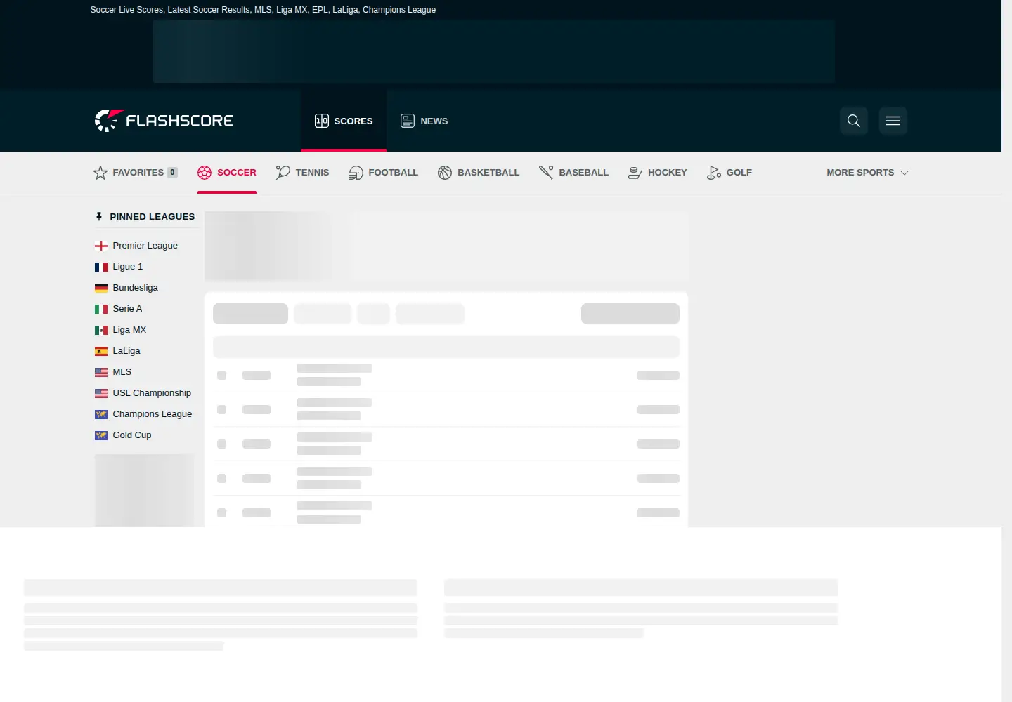Open the Gold Cup link
The width and height of the screenshot is (1012, 702).
coord(132,435)
